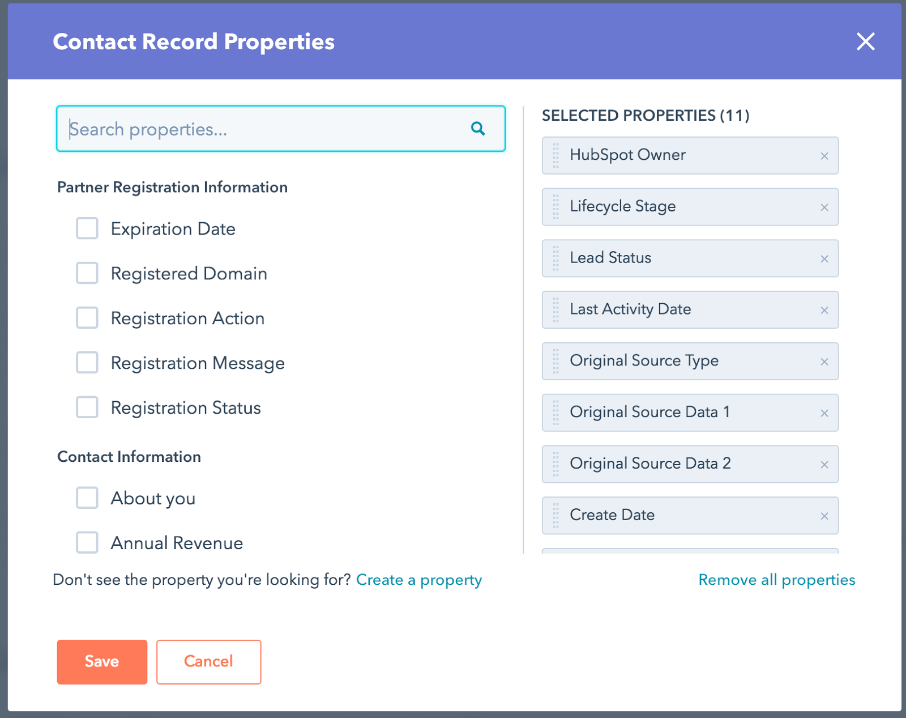This screenshot has width=906, height=718.
Task: Click the About you label text
Action: (153, 499)
